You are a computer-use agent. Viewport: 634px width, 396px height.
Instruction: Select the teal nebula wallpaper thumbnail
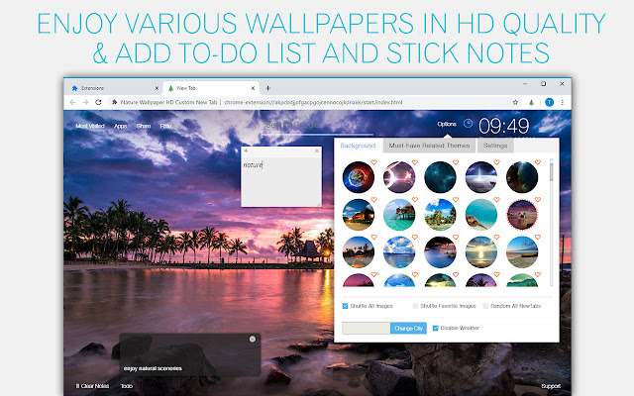tap(440, 177)
